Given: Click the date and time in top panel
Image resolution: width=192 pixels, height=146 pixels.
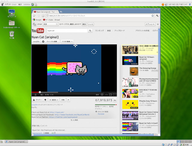Looking at the screenshot, I should click(178, 5).
